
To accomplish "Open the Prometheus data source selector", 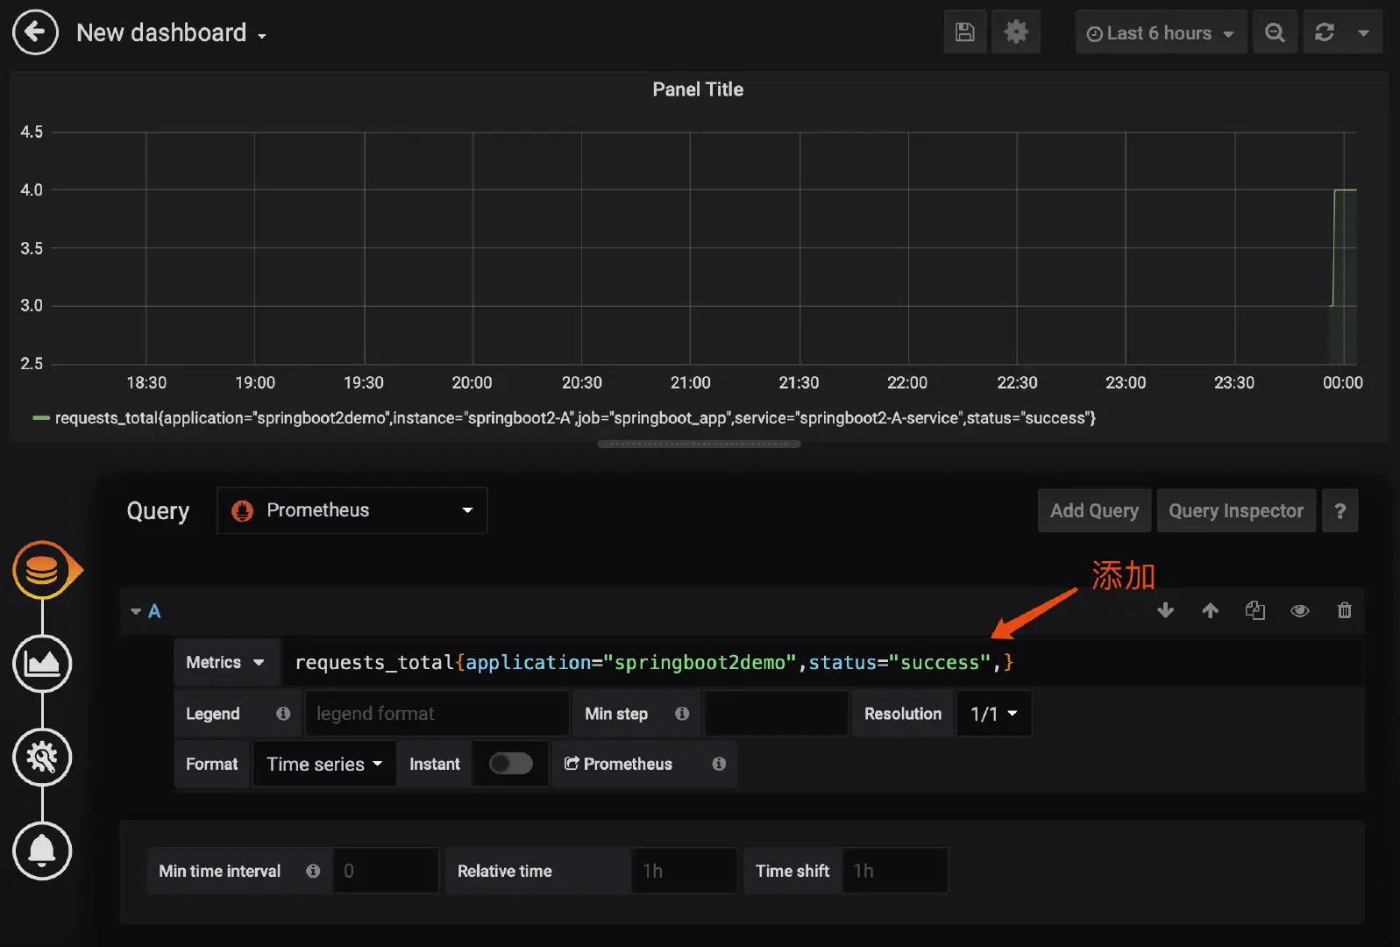I will click(x=352, y=510).
